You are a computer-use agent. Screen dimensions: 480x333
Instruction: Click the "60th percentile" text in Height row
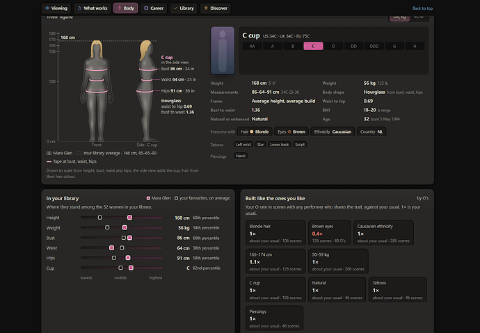click(206, 218)
